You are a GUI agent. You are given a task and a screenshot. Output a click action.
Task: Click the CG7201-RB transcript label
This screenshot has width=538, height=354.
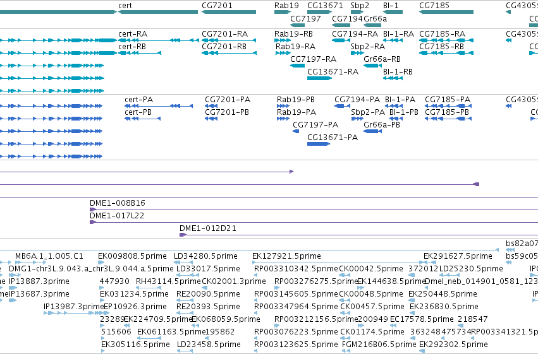coord(224,47)
